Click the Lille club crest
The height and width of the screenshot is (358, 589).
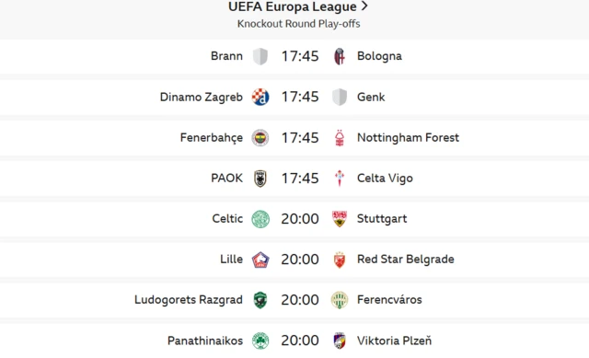(x=260, y=260)
